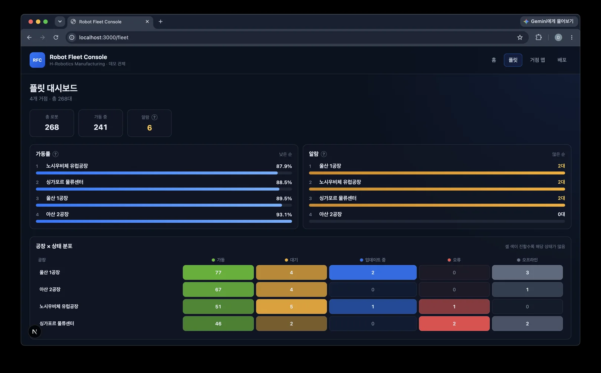
Task: Click the Next.js dev indicator N badge
Action: click(35, 332)
